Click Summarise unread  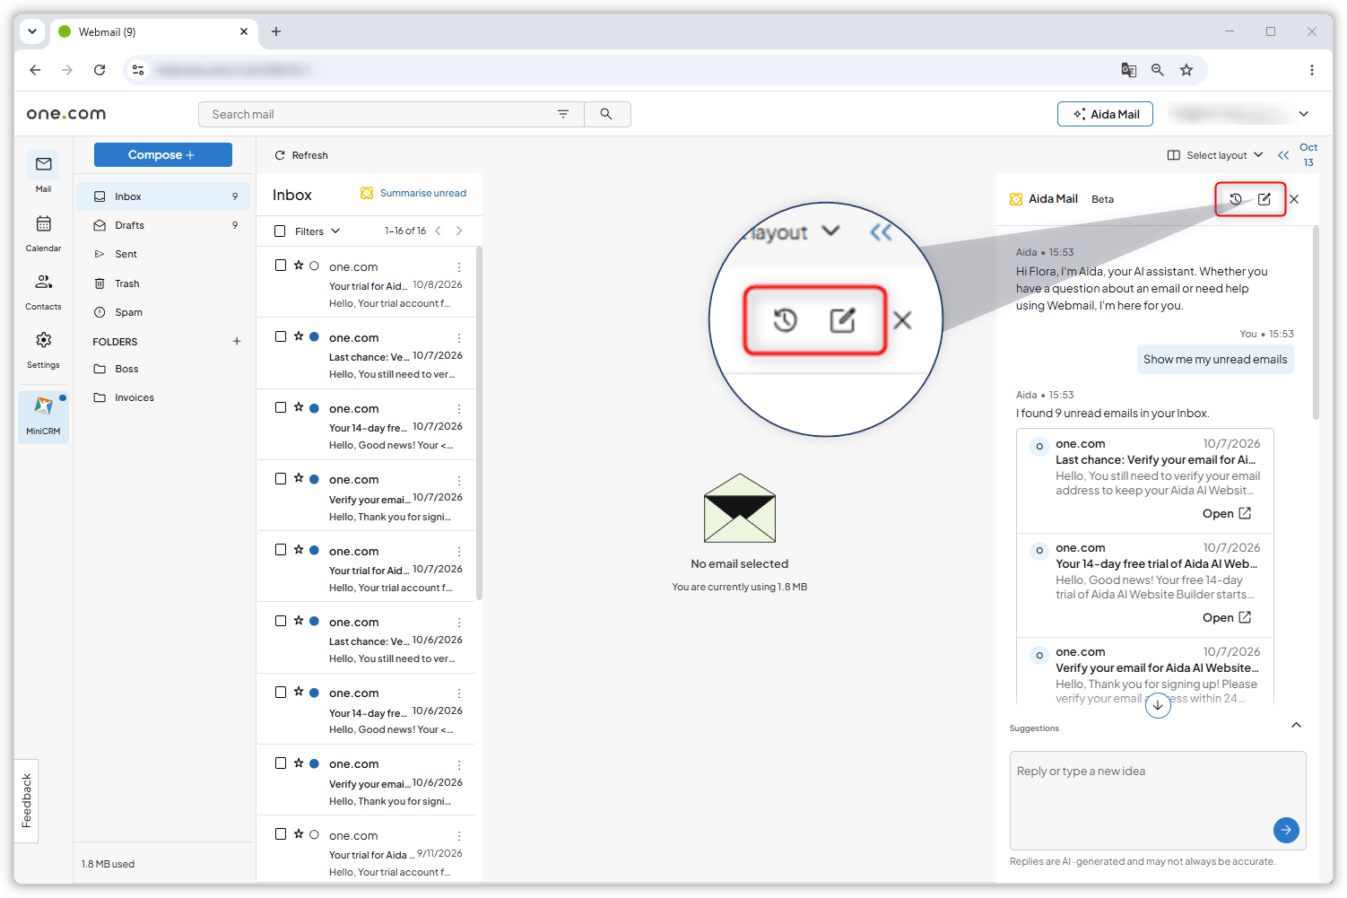pos(413,193)
